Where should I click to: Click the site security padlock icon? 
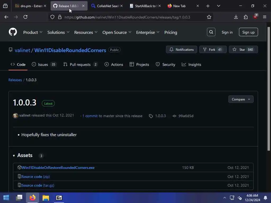click(60, 17)
